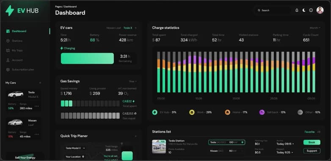Click the green Total spent segmented bar

[x=90, y=103]
